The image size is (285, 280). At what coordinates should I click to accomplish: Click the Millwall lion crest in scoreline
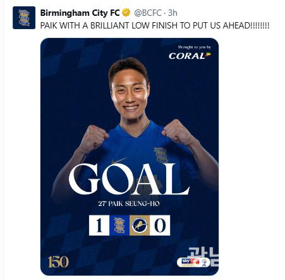(140, 226)
